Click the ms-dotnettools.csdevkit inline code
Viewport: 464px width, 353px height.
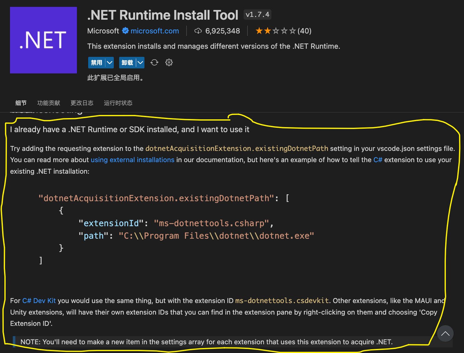pyautogui.click(x=282, y=301)
